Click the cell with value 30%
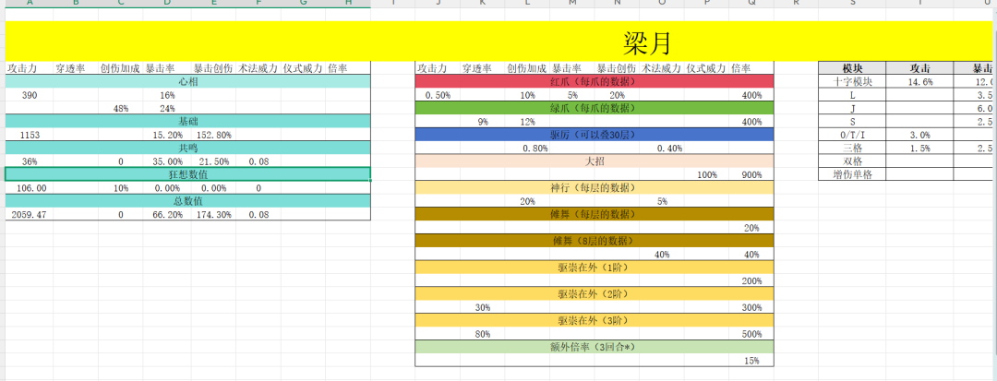The image size is (997, 381). click(483, 307)
